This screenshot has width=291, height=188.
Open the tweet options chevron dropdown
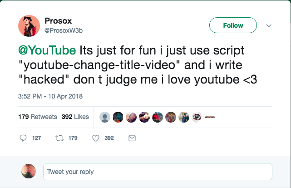[268, 25]
